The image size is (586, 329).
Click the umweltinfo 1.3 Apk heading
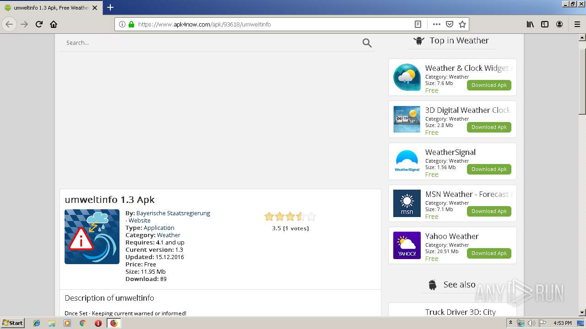pos(110,200)
